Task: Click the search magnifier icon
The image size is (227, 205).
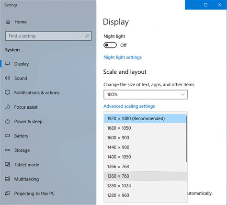Action: [x=87, y=36]
